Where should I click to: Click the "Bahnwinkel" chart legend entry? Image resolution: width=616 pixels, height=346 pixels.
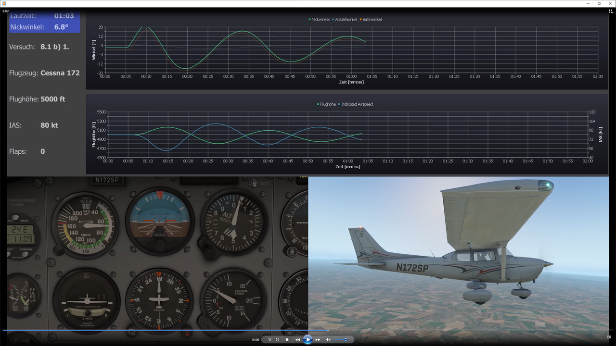pyautogui.click(x=371, y=20)
